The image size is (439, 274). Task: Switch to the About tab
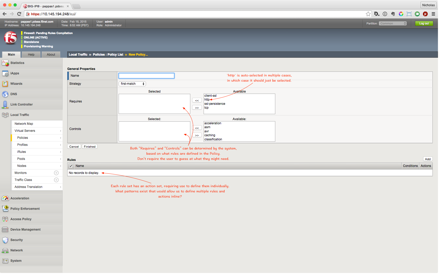tap(51, 55)
